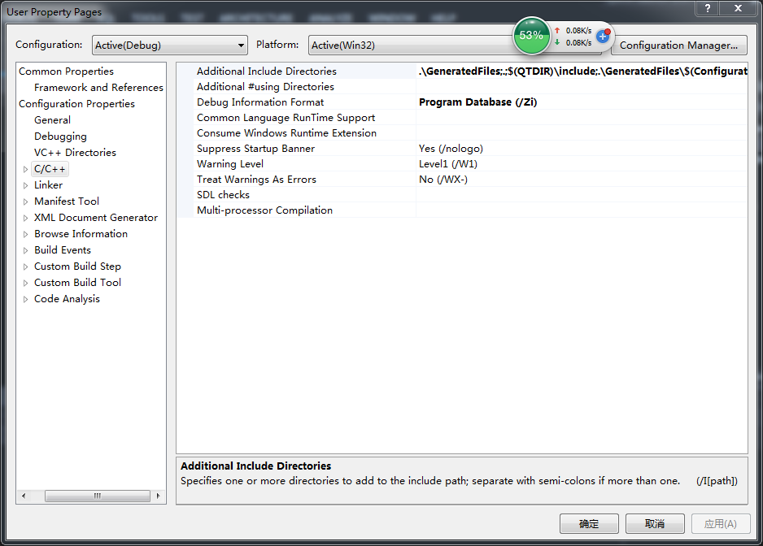
Task: Open the Configuration dropdown
Action: (x=169, y=45)
